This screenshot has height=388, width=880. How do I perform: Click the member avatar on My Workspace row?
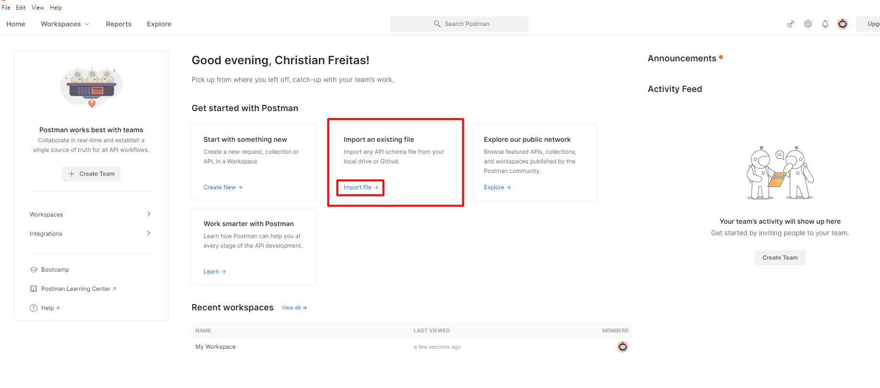[x=623, y=346]
